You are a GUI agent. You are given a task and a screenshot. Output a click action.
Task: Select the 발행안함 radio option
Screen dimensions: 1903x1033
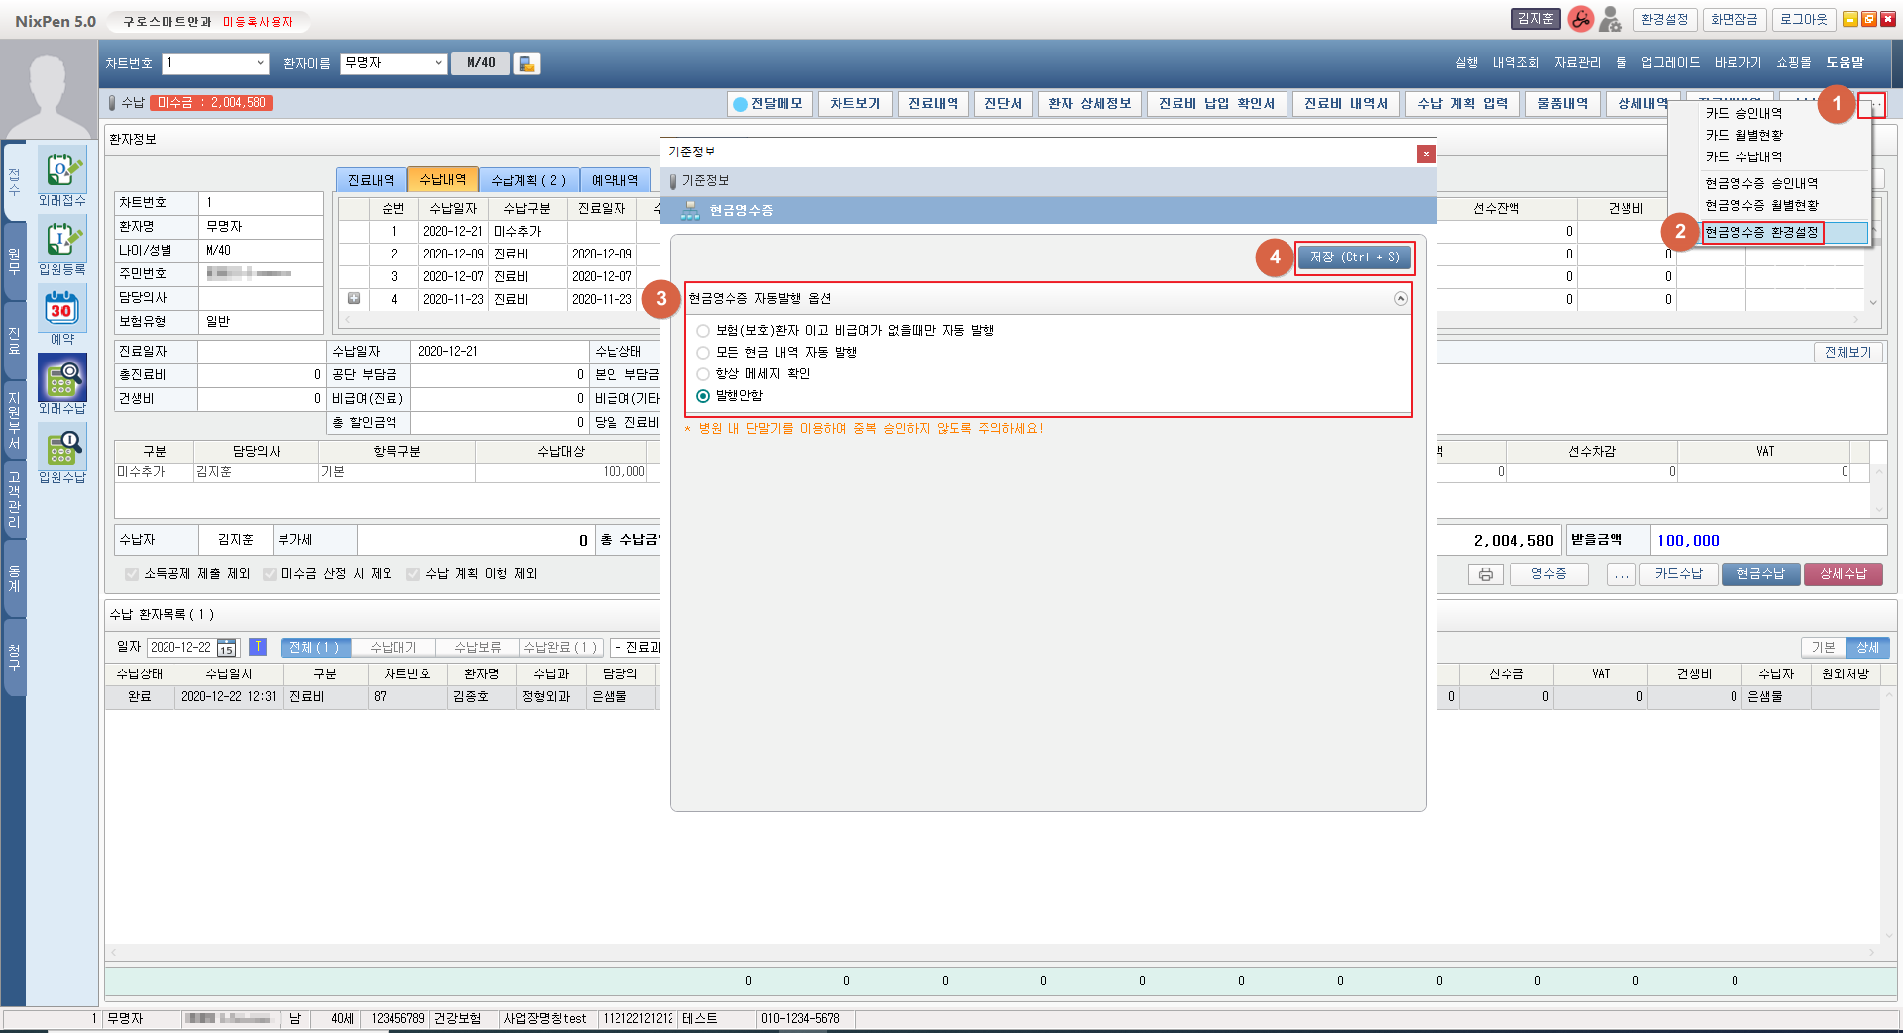coord(703,396)
